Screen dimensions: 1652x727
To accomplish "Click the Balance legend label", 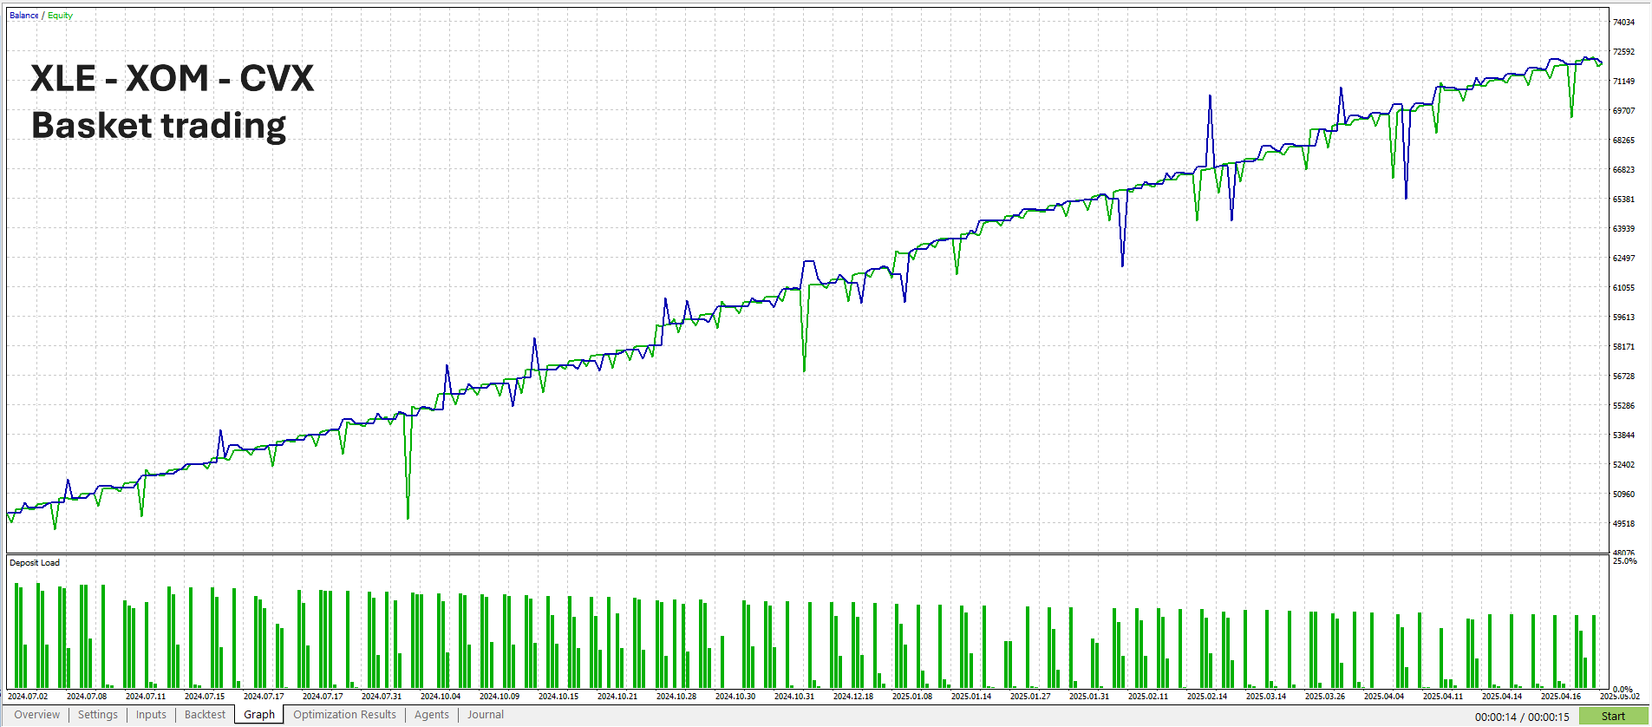I will (24, 16).
